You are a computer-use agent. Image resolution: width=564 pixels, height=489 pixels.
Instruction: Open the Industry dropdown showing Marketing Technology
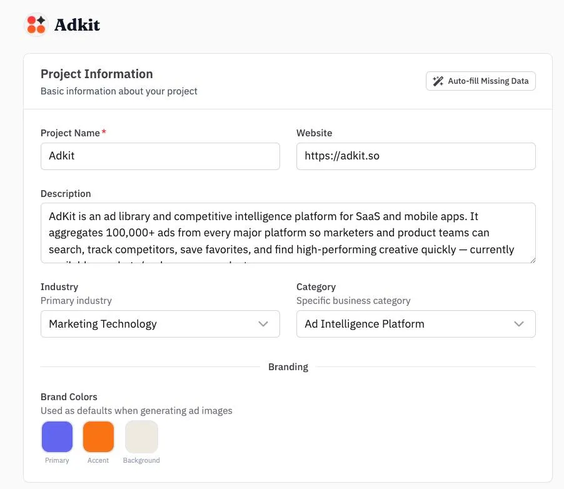pyautogui.click(x=160, y=324)
